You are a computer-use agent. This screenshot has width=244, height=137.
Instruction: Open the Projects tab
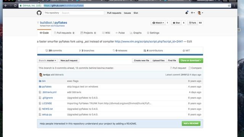[x=88, y=33]
